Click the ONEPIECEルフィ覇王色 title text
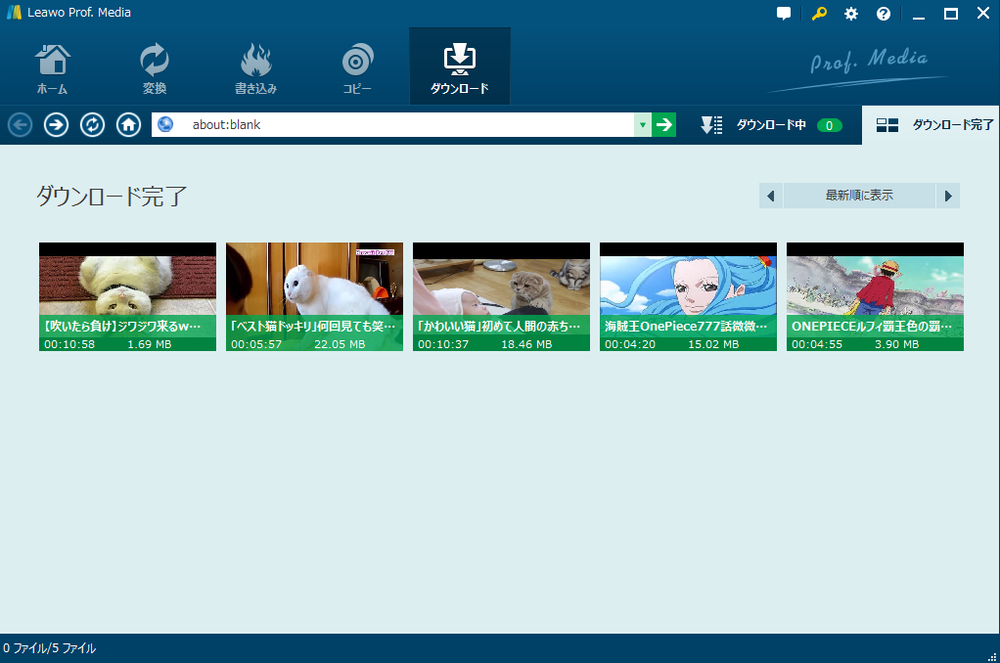This screenshot has width=1000, height=663. click(872, 326)
